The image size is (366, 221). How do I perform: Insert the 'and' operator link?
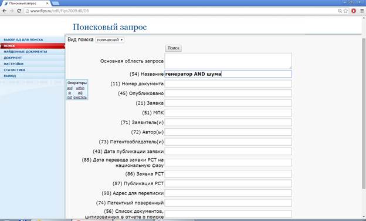[70, 88]
